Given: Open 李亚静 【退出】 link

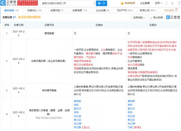Looking at the screenshot, I should tap(82, 127).
